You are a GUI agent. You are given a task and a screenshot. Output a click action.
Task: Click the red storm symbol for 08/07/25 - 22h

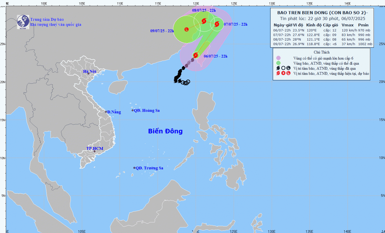[204, 21]
